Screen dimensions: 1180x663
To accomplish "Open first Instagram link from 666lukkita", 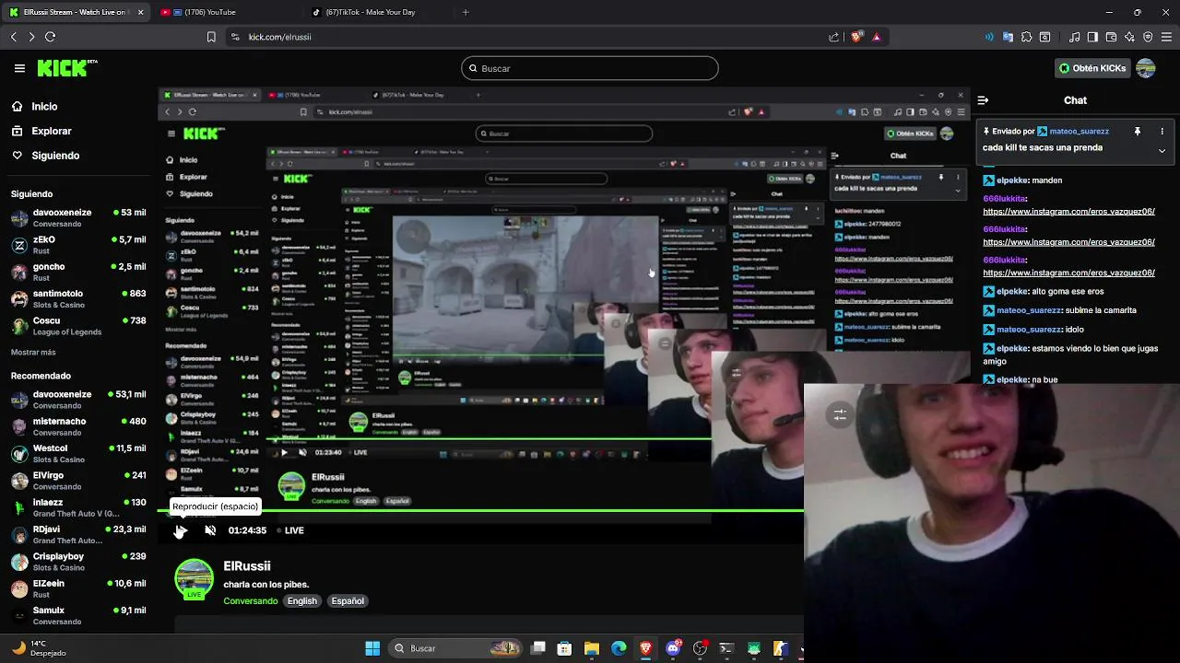I will click(x=1068, y=212).
